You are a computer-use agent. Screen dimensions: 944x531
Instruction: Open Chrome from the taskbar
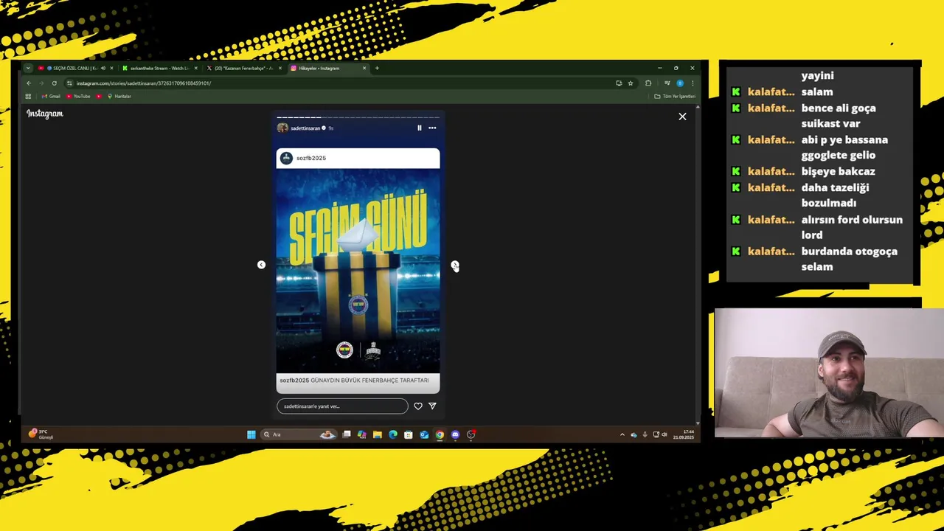(440, 434)
